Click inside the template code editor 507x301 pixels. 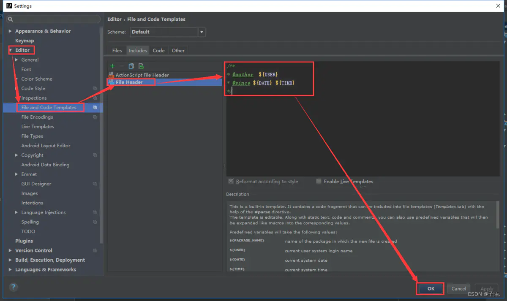pos(363,119)
